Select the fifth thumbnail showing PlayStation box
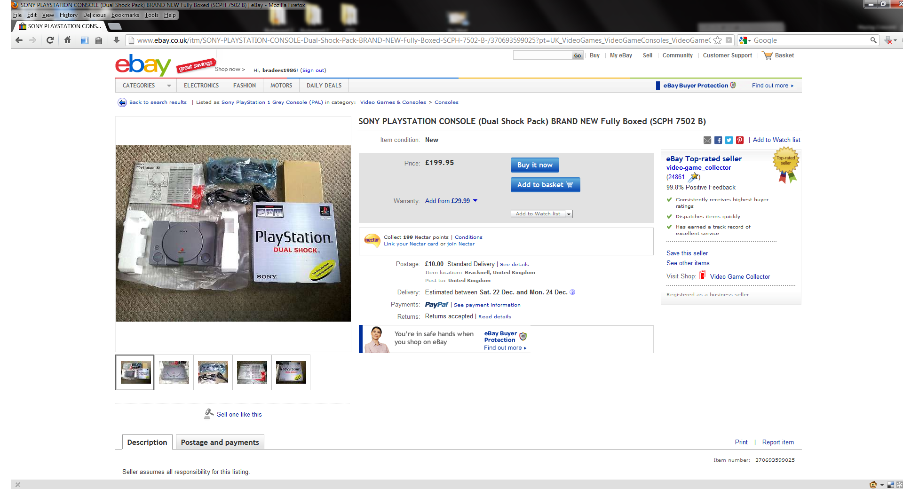Viewport: 903px width, 489px height. click(291, 372)
